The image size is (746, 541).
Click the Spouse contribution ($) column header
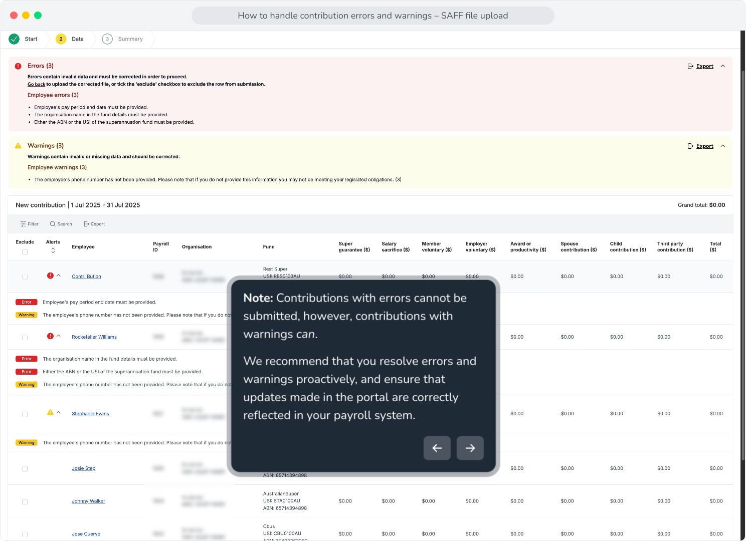tap(579, 247)
